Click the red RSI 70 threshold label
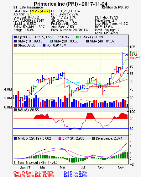 click(131, 119)
